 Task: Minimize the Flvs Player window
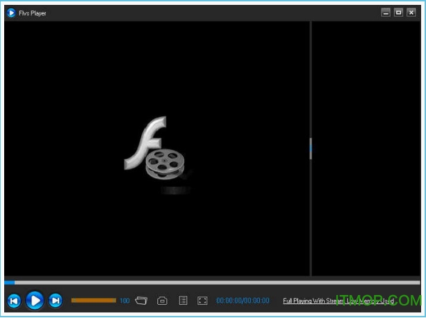386,13
